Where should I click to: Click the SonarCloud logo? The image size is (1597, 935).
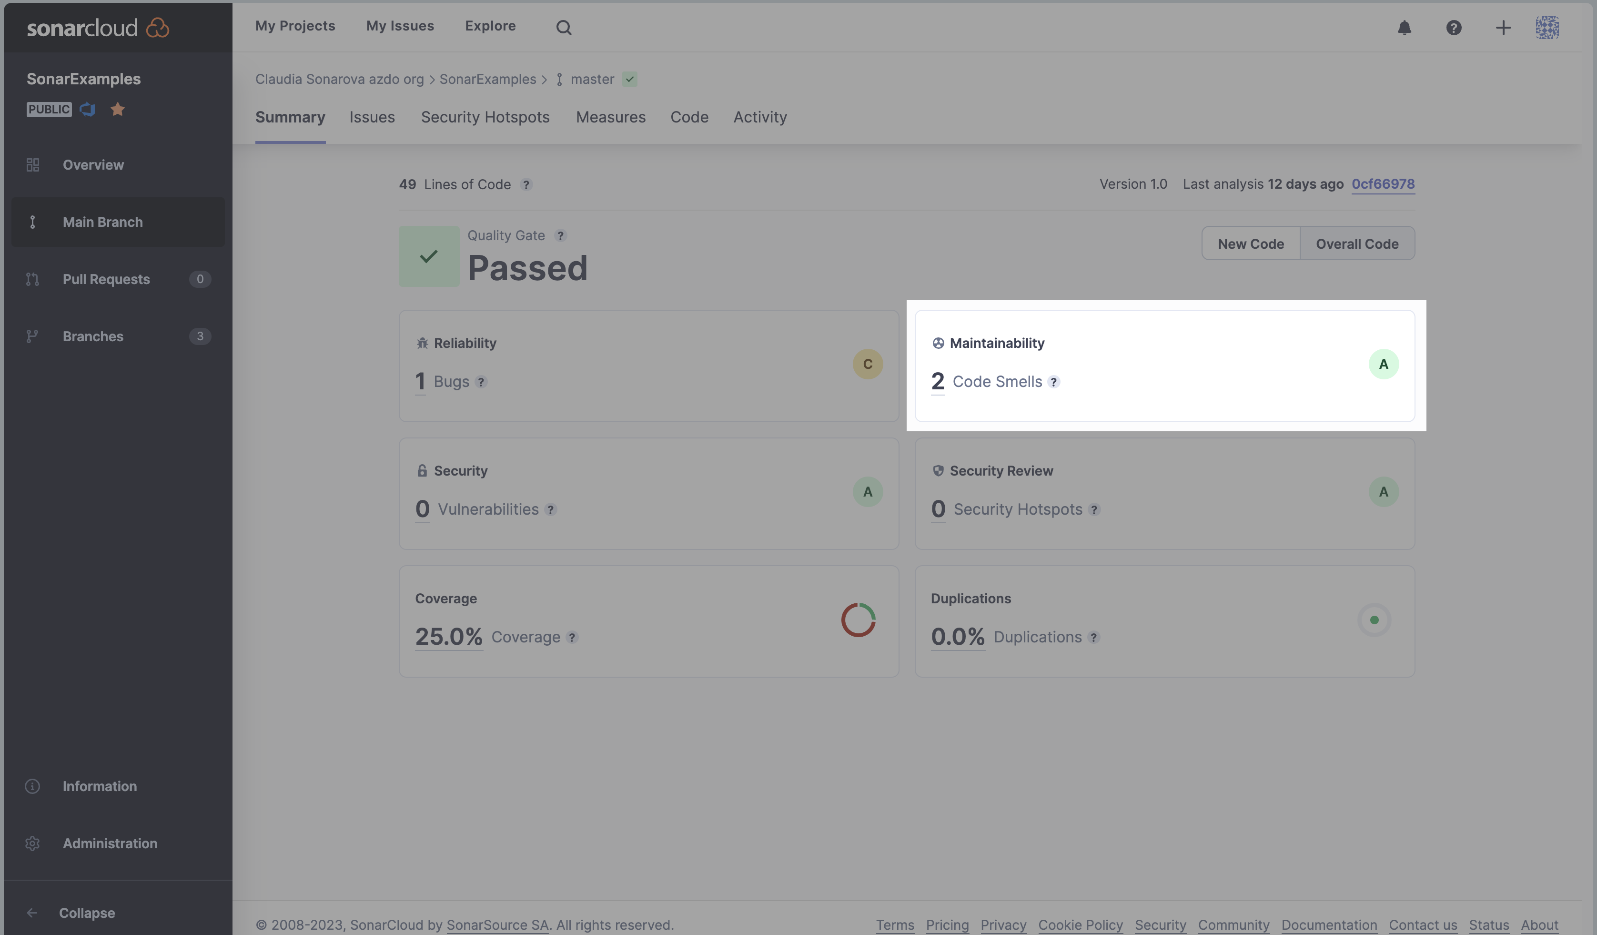pyautogui.click(x=98, y=28)
